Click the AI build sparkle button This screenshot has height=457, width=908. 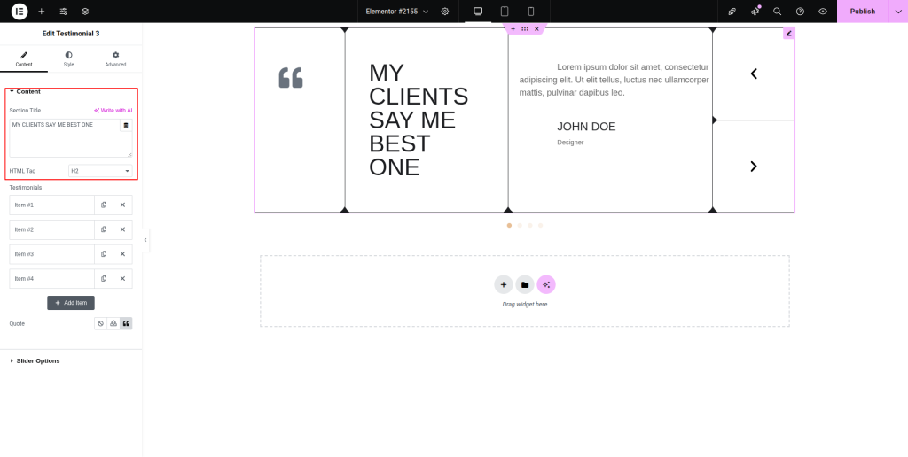pos(546,284)
